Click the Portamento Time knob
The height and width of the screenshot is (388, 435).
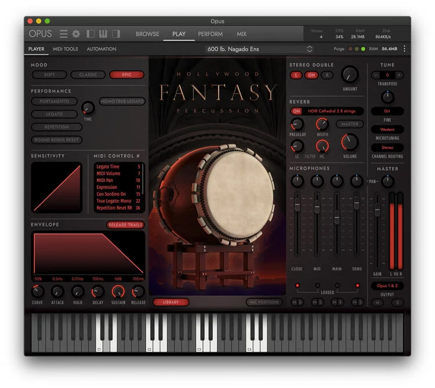88,108
